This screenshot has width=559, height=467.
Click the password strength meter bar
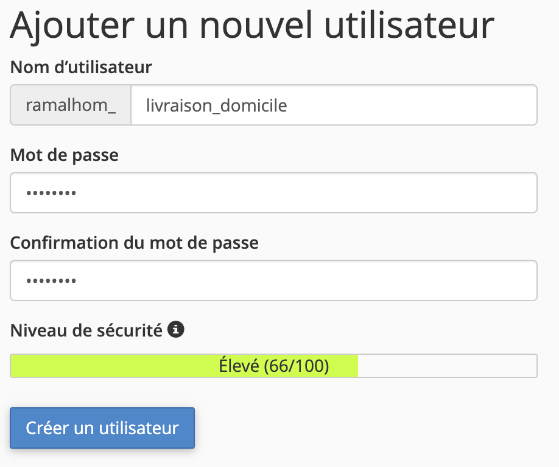tap(273, 366)
